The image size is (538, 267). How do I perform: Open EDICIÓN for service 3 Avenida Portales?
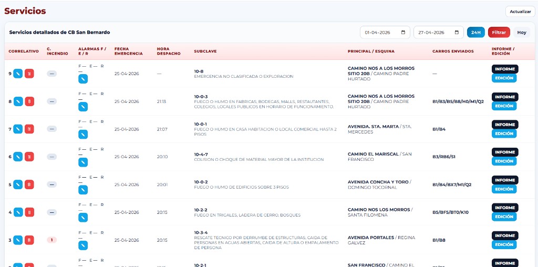[504, 245]
